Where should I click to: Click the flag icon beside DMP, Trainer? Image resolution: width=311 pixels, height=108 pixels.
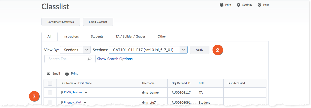tap(62, 92)
